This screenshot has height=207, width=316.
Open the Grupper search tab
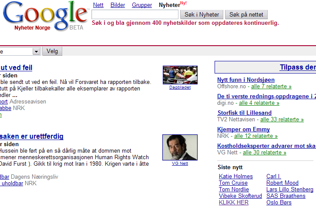[x=142, y=5]
